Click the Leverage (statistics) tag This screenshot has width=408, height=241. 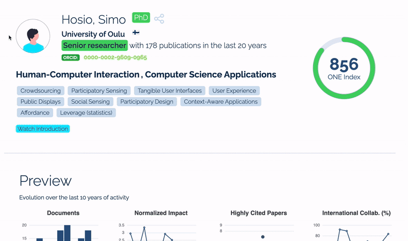pos(86,112)
